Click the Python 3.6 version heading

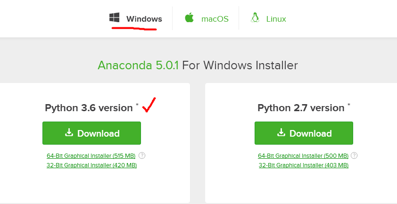coord(89,108)
